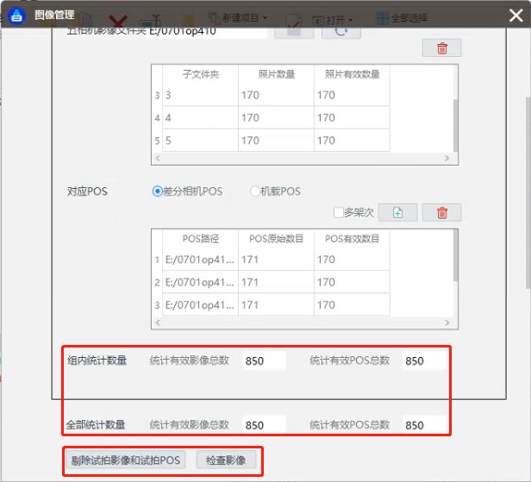Click the 对应POS label
The height and width of the screenshot is (482, 531).
pos(87,191)
